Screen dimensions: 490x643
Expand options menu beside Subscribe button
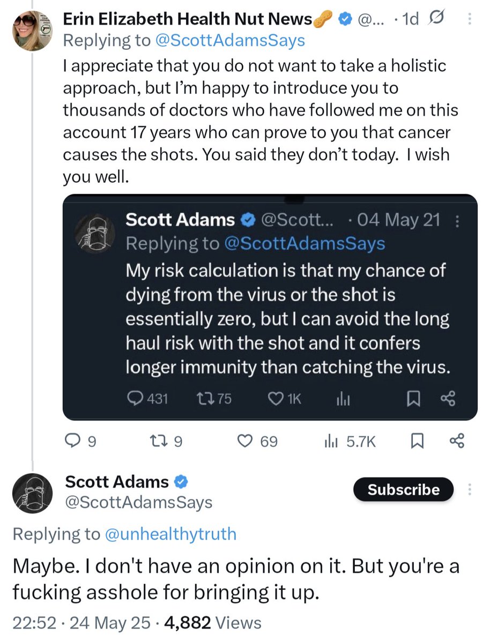click(x=470, y=490)
